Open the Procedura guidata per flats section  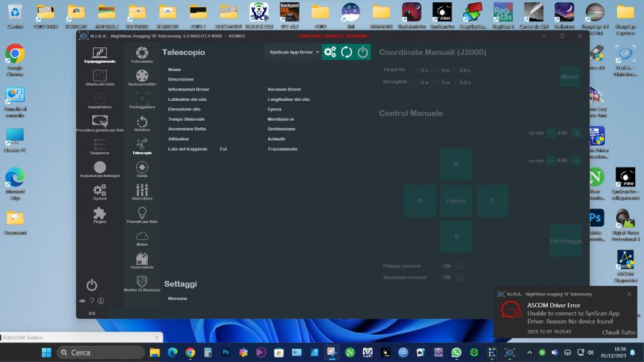100,124
